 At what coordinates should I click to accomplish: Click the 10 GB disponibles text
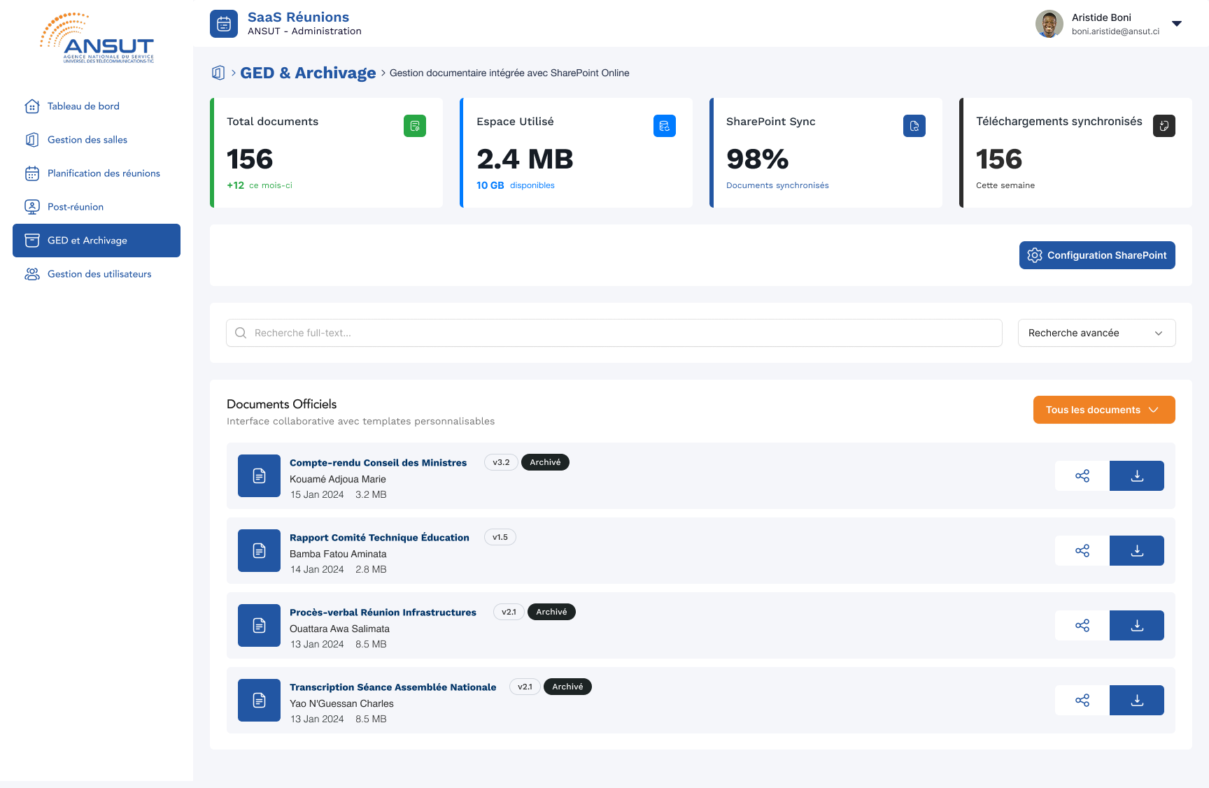pyautogui.click(x=516, y=185)
